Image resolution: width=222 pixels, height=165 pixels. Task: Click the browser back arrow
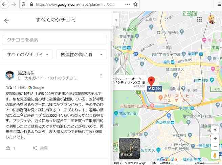pyautogui.click(x=4, y=4)
